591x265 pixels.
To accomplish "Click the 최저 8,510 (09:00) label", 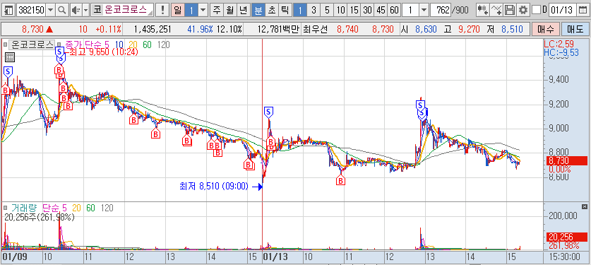I will point(214,187).
